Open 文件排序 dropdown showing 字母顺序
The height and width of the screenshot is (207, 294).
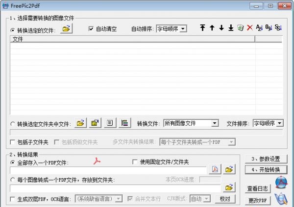tap(268, 123)
